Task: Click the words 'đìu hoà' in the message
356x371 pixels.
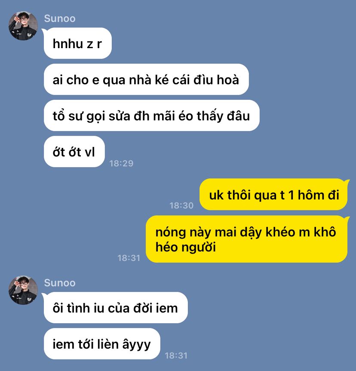Action: 216,80
